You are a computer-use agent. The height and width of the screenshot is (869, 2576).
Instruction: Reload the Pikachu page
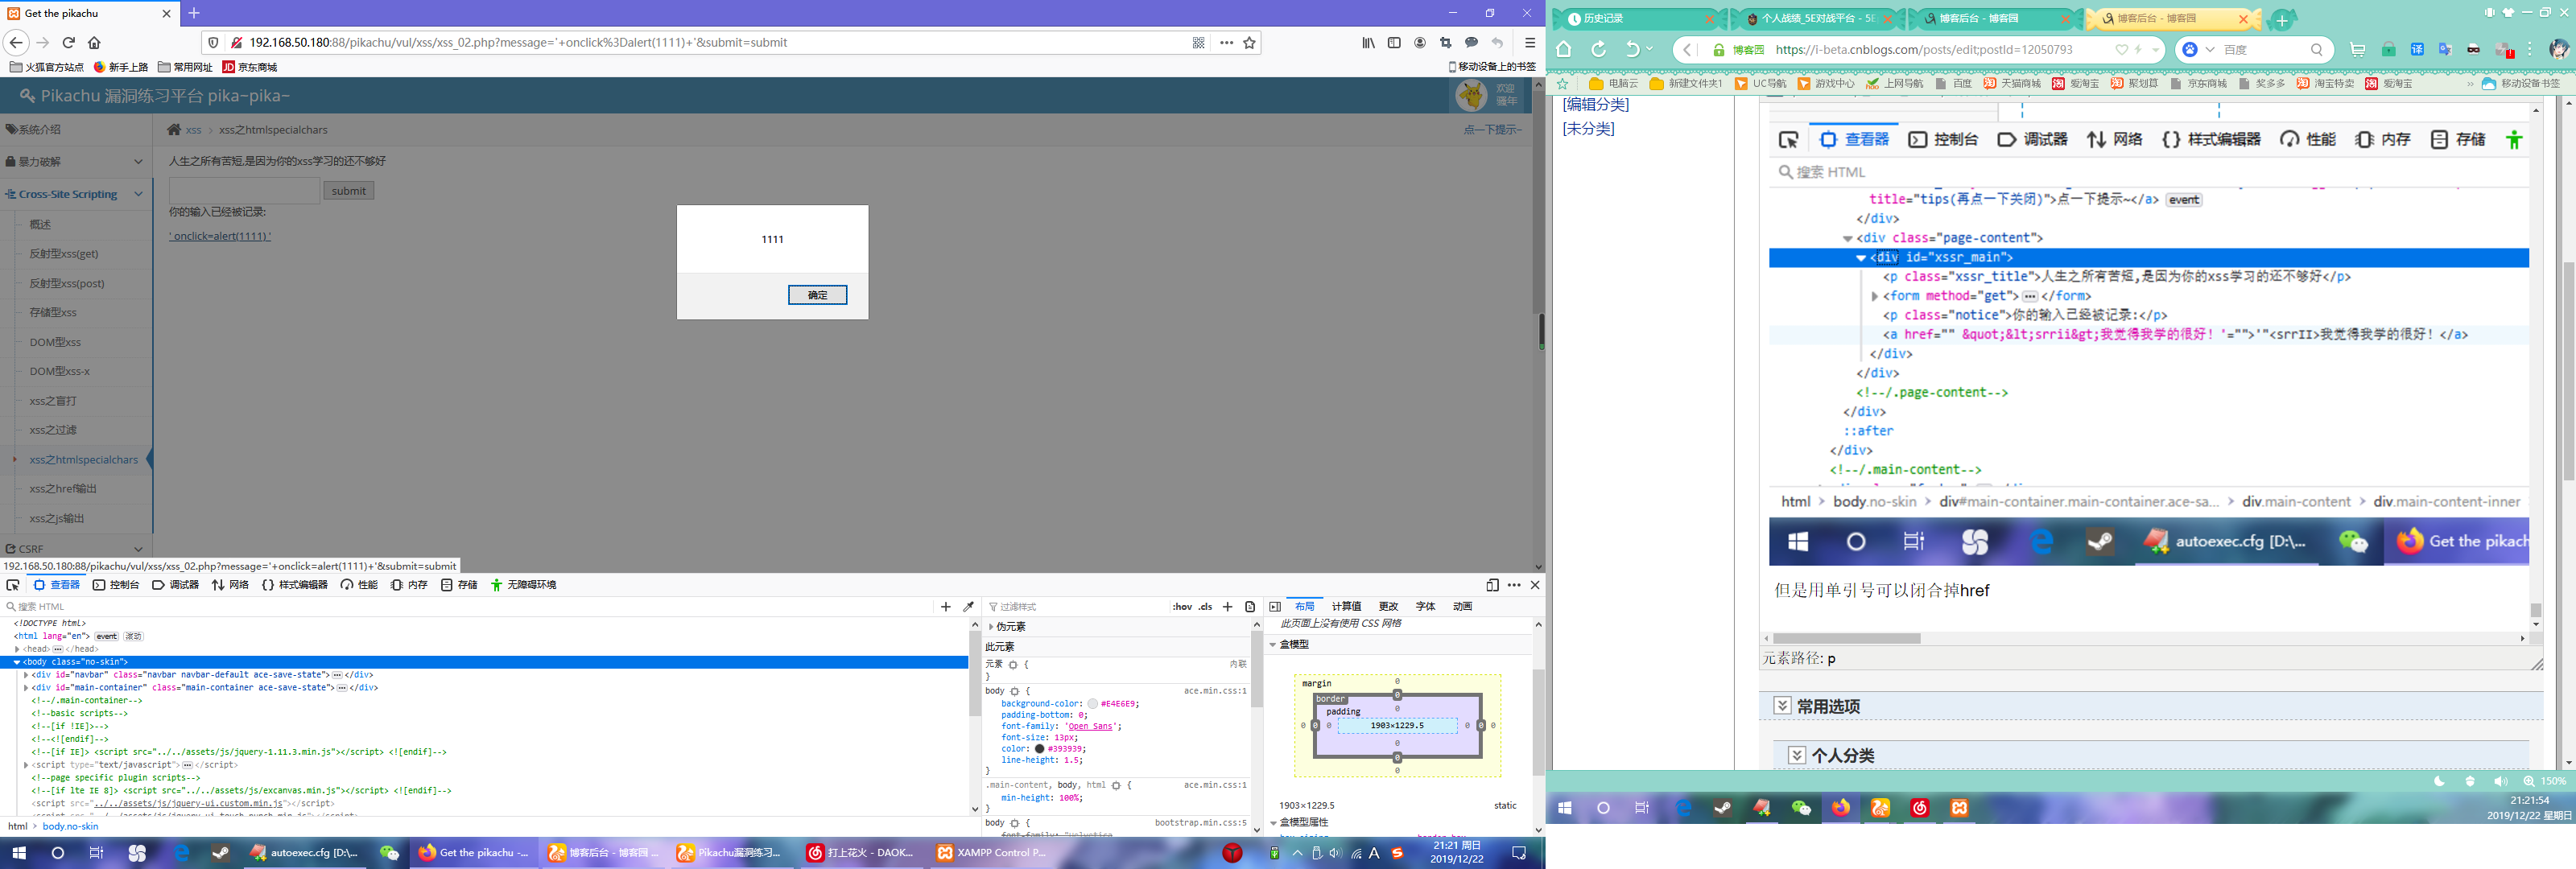click(x=69, y=43)
